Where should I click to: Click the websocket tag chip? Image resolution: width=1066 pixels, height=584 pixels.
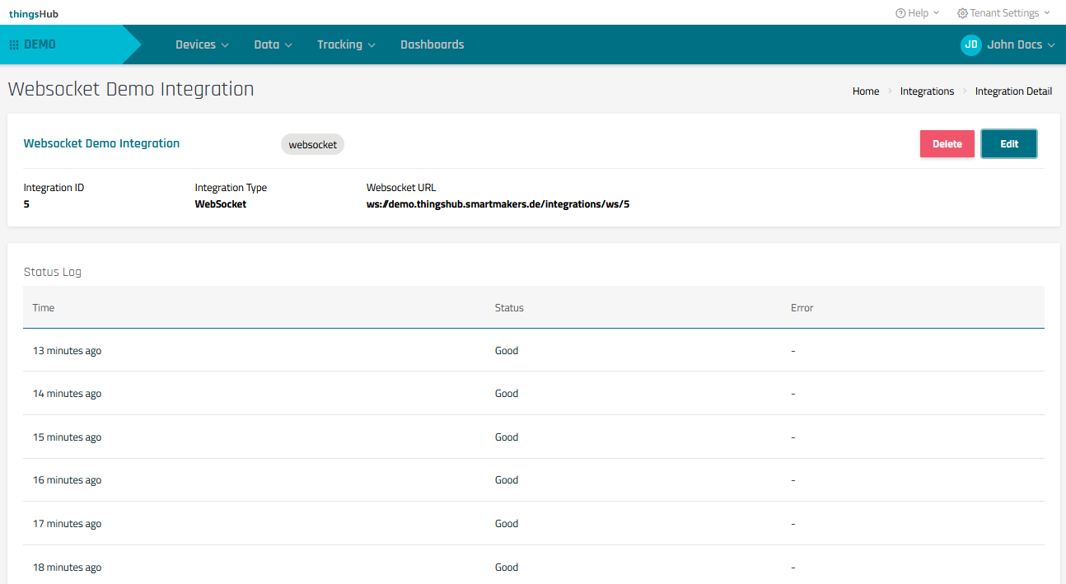(x=312, y=144)
